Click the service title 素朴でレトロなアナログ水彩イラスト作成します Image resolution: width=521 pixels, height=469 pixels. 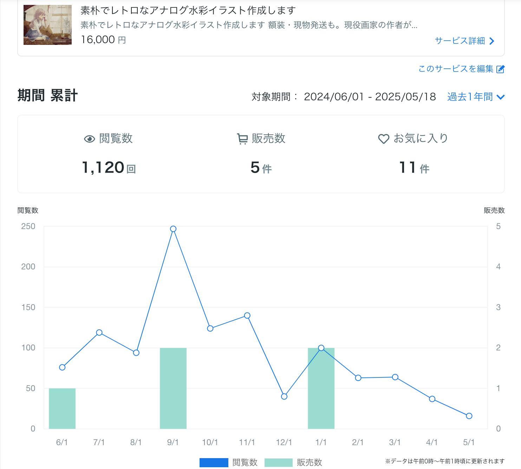tap(188, 11)
